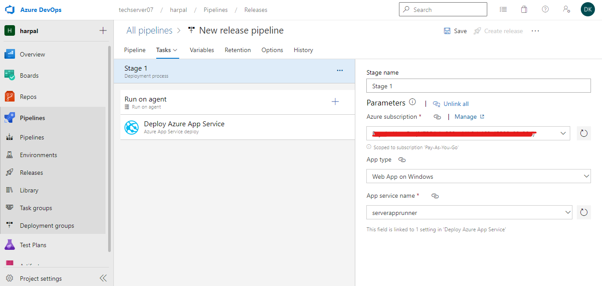Go to All pipelines breadcrumb
The width and height of the screenshot is (602, 286).
tap(149, 30)
